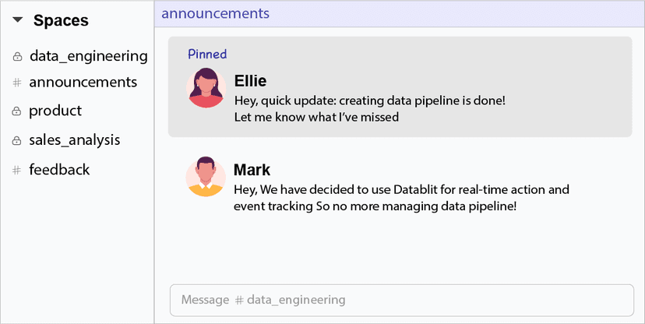The image size is (645, 324).
Task: Click the hash icon beside feedback
Action: click(16, 170)
